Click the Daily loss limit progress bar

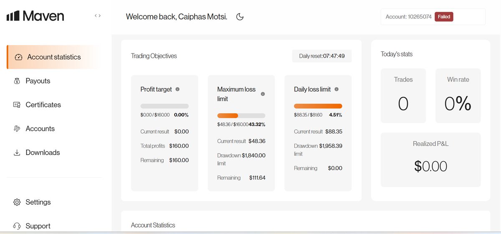point(318,106)
